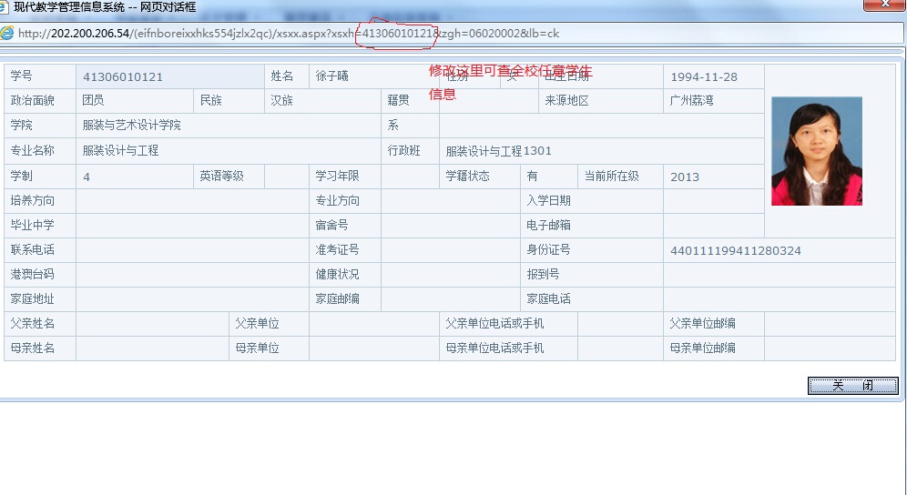Click the 学习年限 label cell
This screenshot has width=907, height=495.
point(345,177)
